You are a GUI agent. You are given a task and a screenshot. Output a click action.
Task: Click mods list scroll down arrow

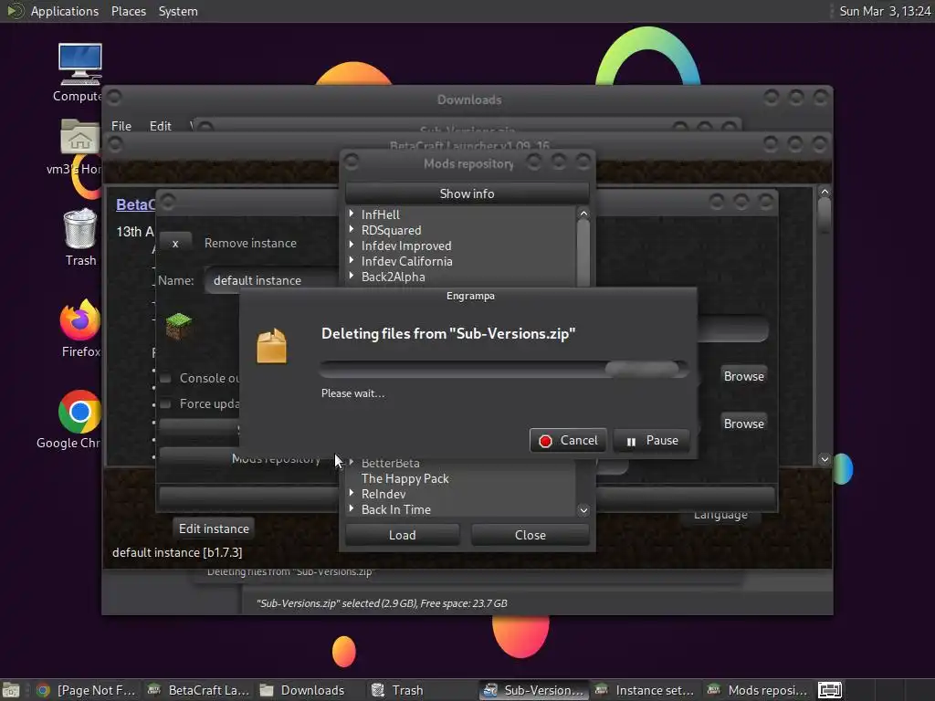583,510
